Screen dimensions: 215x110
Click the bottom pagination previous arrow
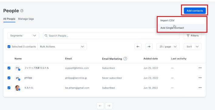[x=100, y=106]
